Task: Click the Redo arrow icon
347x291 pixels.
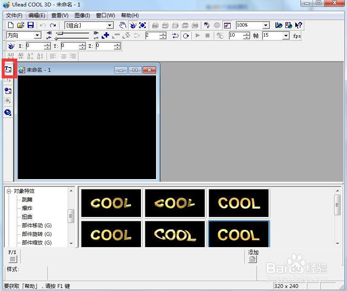Action: [53, 25]
